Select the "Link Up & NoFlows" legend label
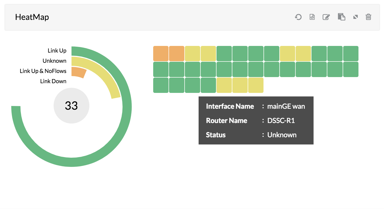Viewport: 384px width, 209px height. pos(43,71)
